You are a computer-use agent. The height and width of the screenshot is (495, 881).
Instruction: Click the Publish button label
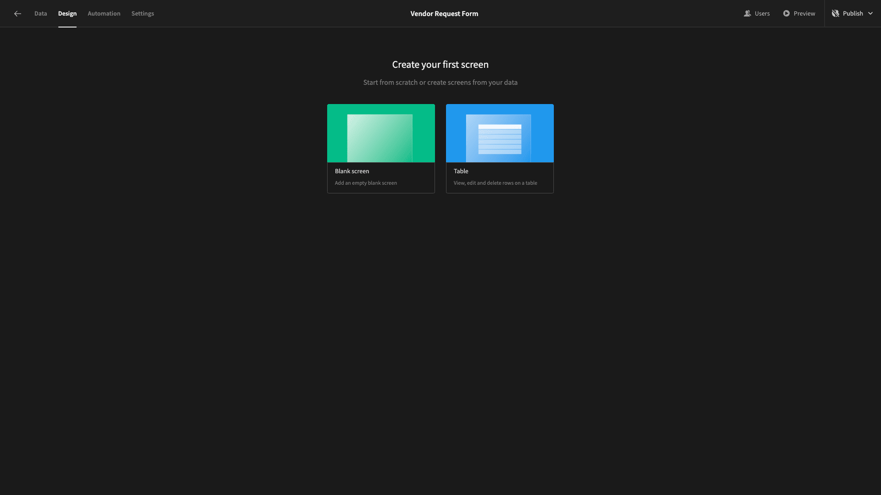(x=853, y=14)
